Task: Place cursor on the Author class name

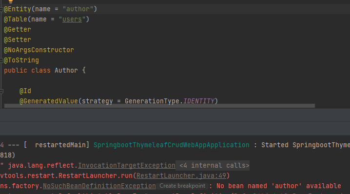Action: coord(66,71)
